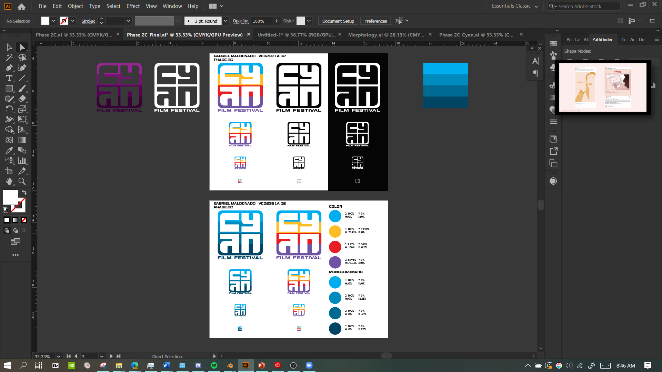662x372 pixels.
Task: Open the zoom level dropdown
Action: click(59, 356)
